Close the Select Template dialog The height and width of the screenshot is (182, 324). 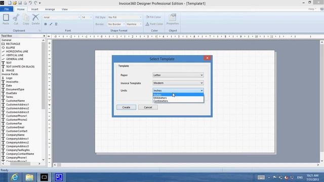point(207,58)
